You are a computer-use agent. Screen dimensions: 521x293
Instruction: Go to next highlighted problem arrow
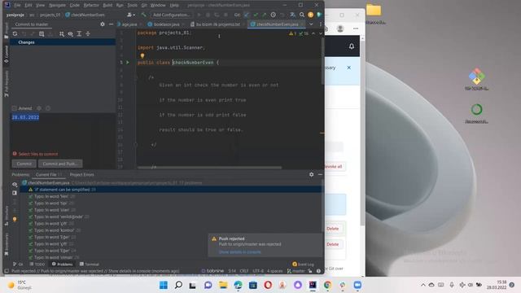(x=320, y=33)
